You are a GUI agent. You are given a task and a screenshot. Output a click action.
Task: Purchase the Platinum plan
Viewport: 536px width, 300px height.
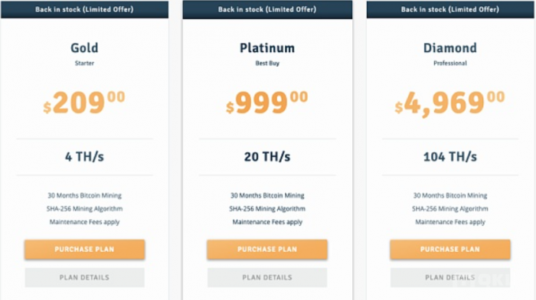(x=267, y=249)
